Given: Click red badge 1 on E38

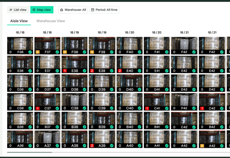Looking at the screenshot, I should coord(65,71).
